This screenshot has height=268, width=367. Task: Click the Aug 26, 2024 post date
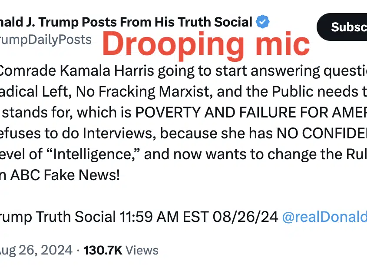(36, 250)
